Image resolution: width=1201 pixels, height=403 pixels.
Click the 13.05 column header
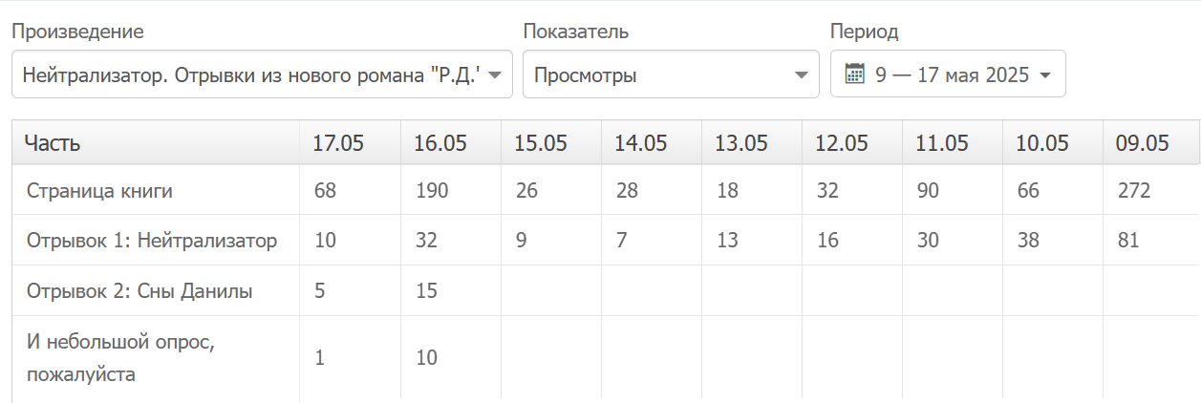click(741, 144)
